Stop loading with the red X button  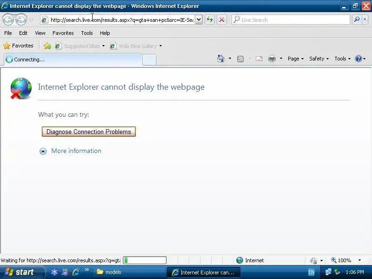[x=222, y=20]
